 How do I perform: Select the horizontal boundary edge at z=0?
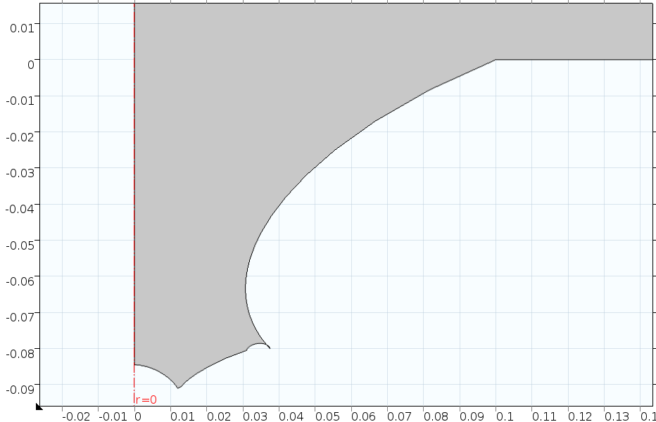[x=574, y=59]
